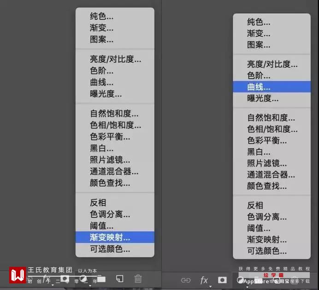
Task: Select 亮度/对比度... in the right menu
Action: [x=272, y=64]
